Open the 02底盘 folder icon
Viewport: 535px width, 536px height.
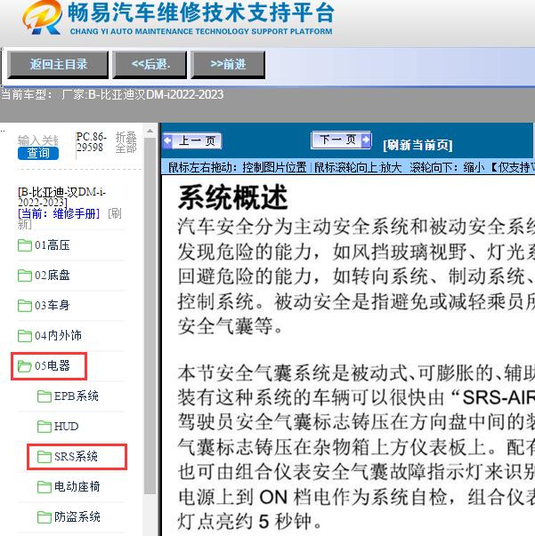click(25, 276)
